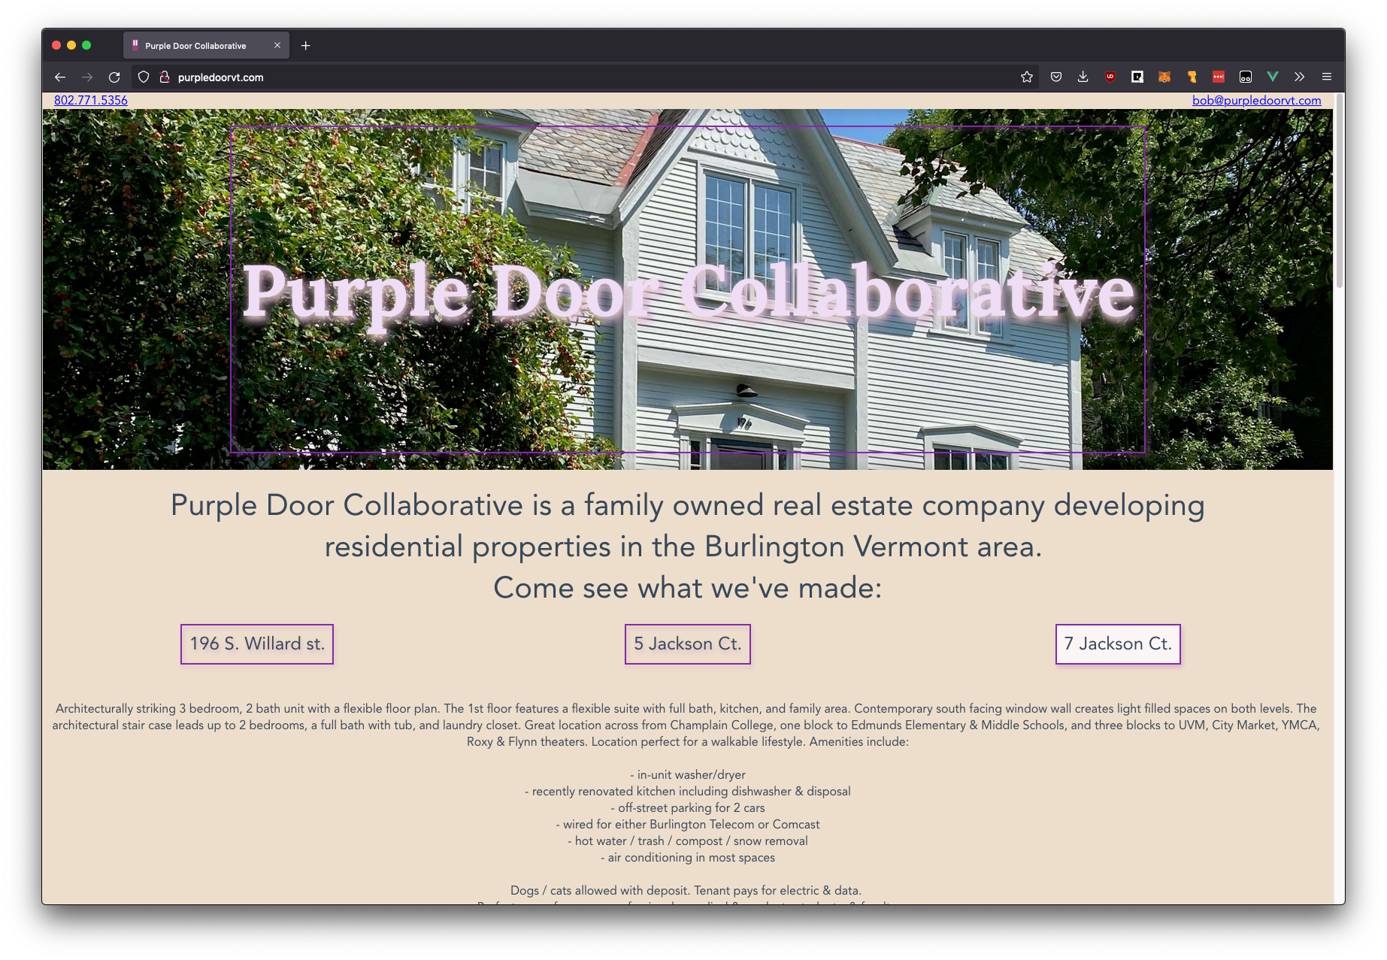Image resolution: width=1387 pixels, height=960 pixels.
Task: Select the 196 S. Willard st. button
Action: (x=257, y=644)
